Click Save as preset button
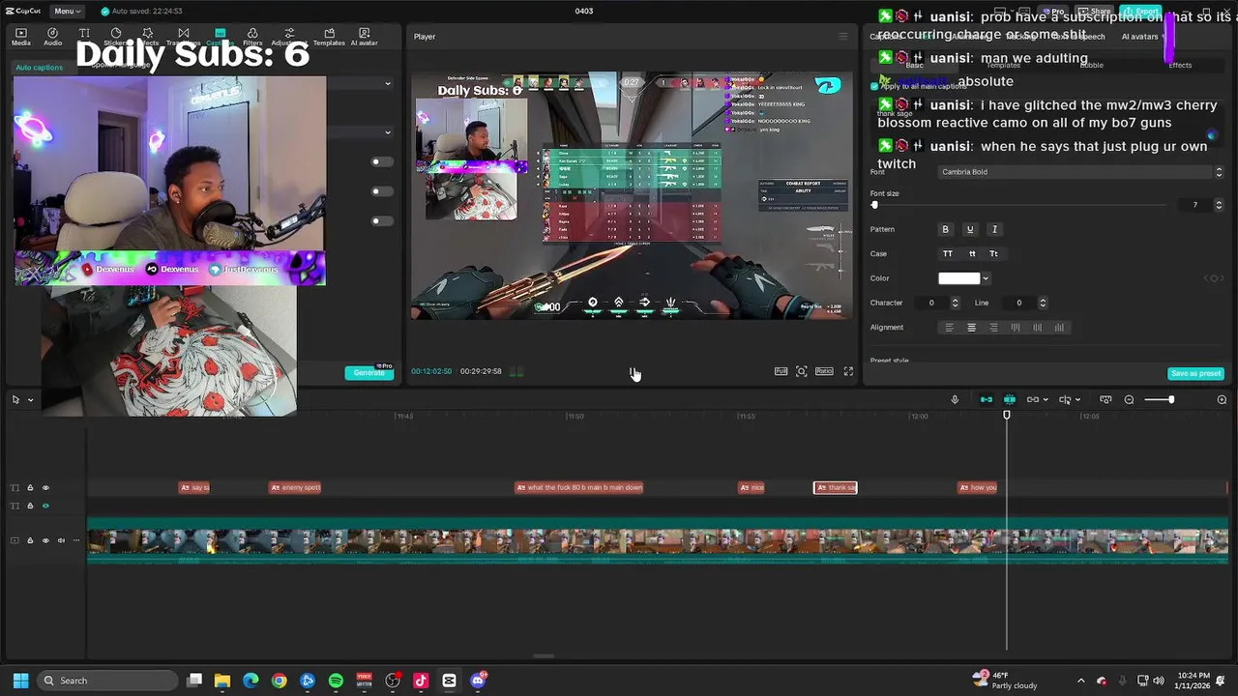Image resolution: width=1238 pixels, height=696 pixels. coord(1196,373)
